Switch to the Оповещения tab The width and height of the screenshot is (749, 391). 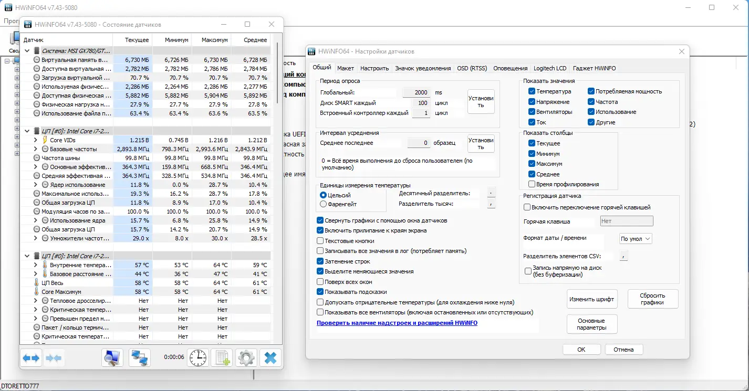[x=511, y=68]
